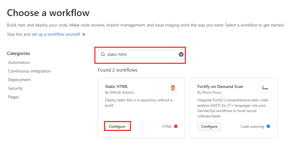
Task: Filter workflows by Security category
Action: [x=16, y=88]
